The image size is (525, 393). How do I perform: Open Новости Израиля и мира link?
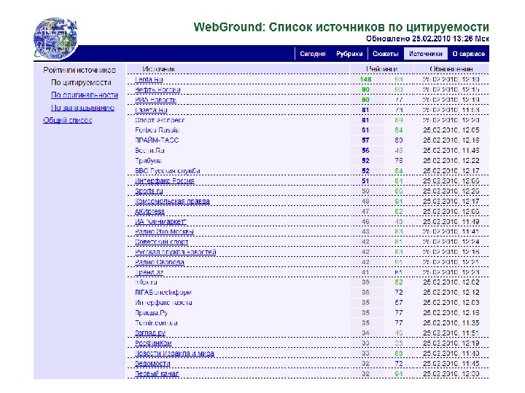tap(174, 353)
